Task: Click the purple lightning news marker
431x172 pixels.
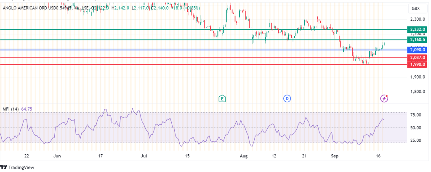Action: pos(384,98)
